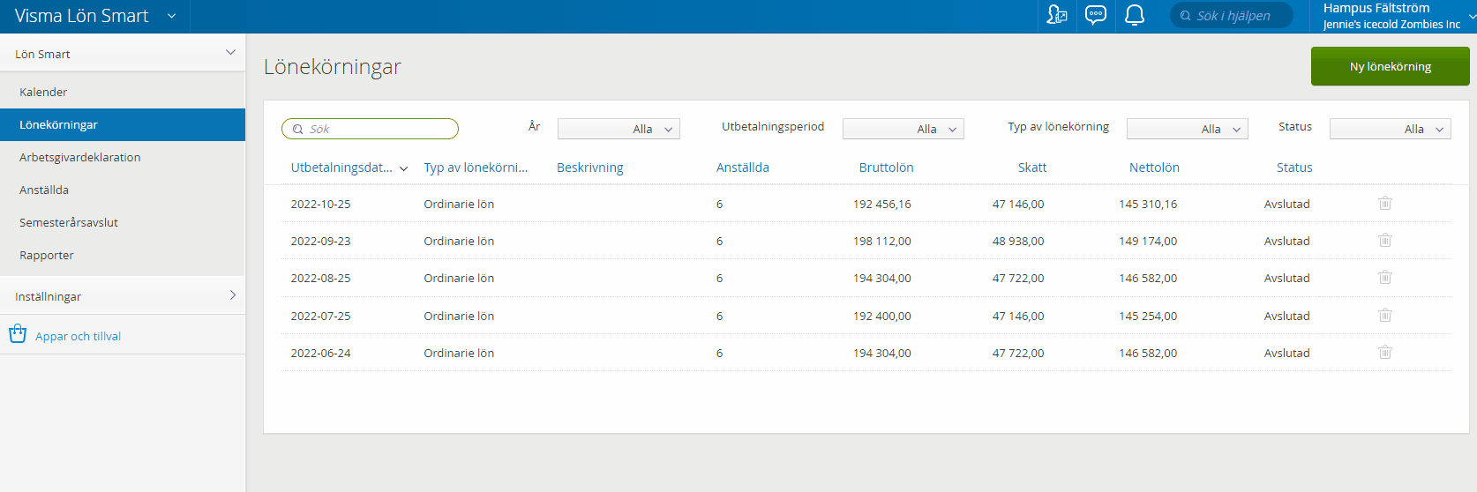Open the notifications bell icon
1477x492 pixels.
click(1135, 16)
